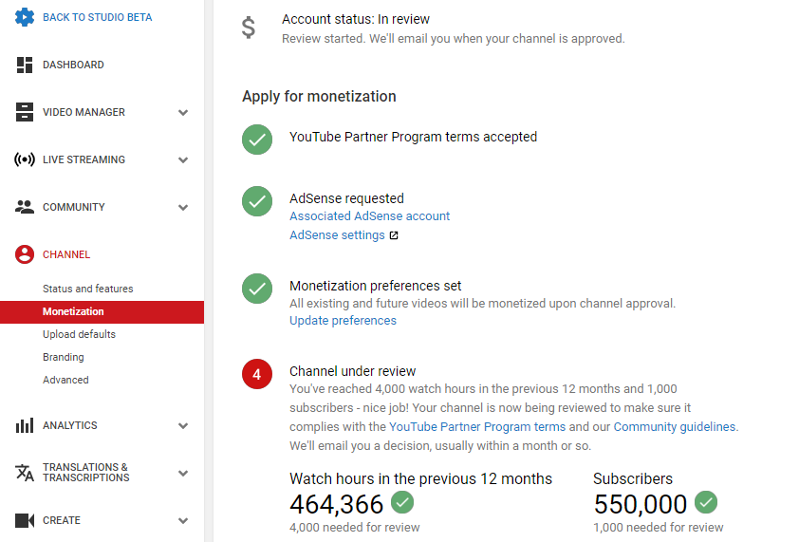Click the green check beside AdSense requested
This screenshot has width=799, height=542.
pyautogui.click(x=257, y=201)
